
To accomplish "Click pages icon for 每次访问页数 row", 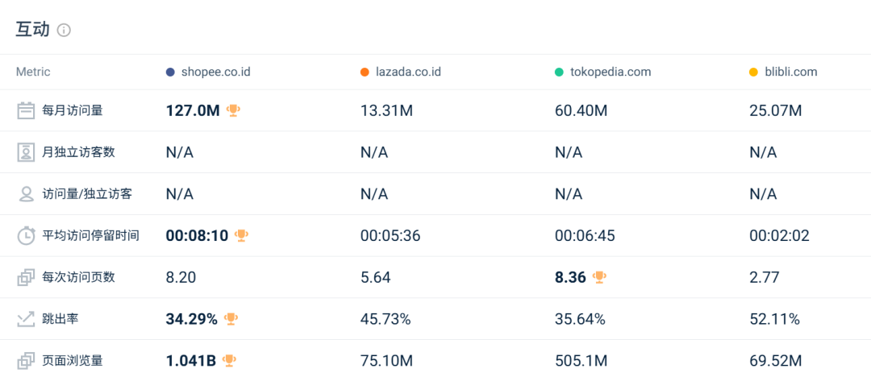I will [26, 277].
